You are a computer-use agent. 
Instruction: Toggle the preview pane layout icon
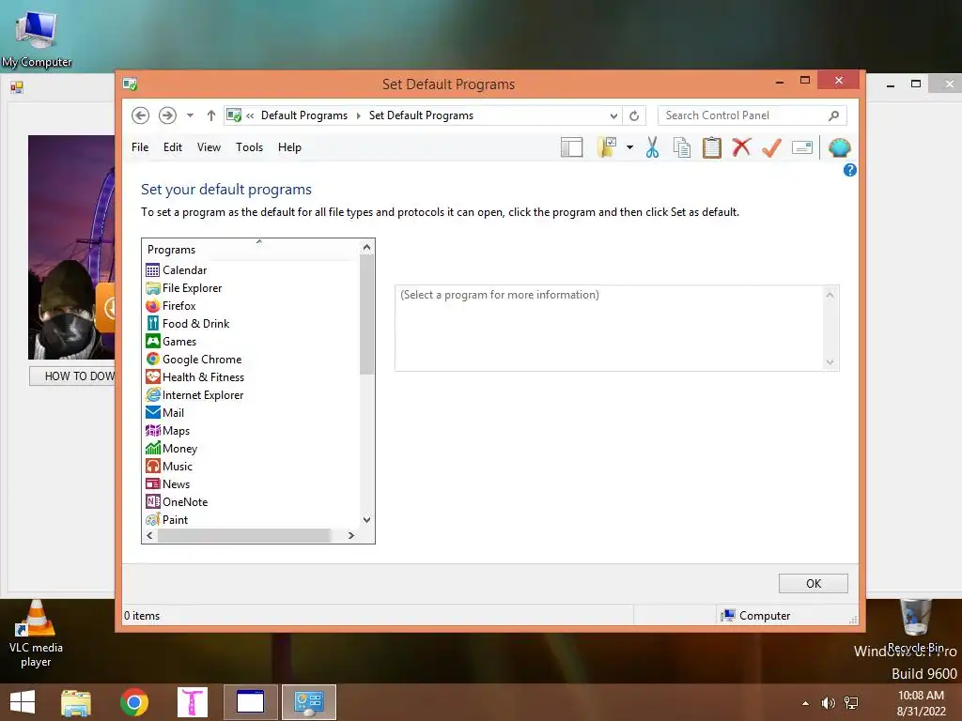571,147
